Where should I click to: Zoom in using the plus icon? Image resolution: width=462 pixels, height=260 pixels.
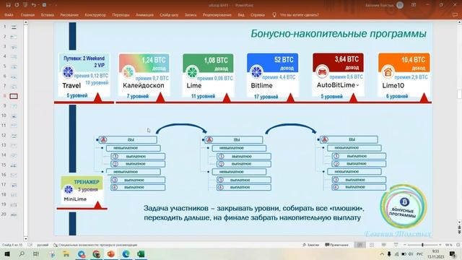440,245
